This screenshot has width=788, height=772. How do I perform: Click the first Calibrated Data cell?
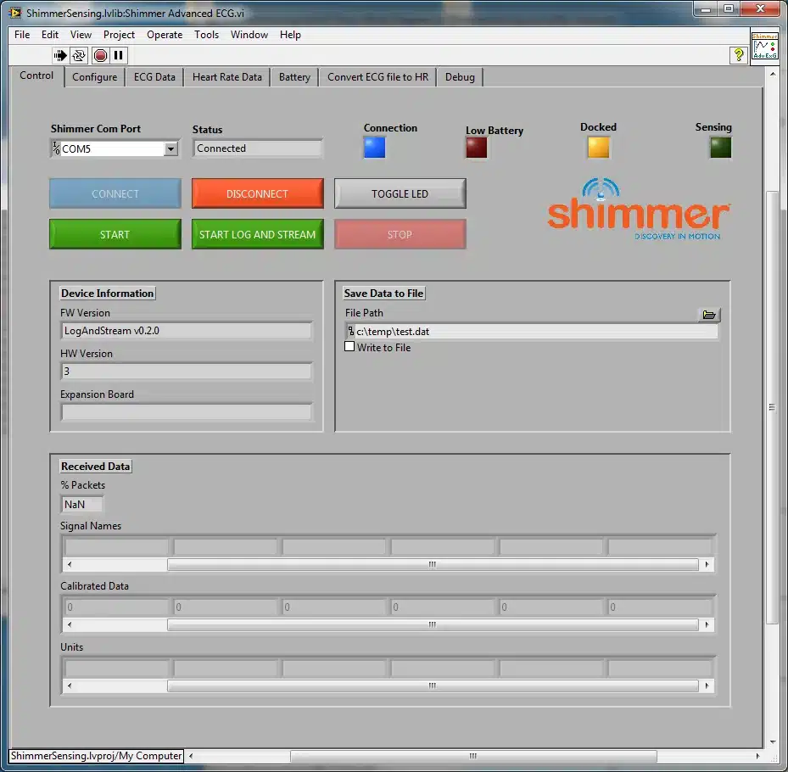coord(116,607)
